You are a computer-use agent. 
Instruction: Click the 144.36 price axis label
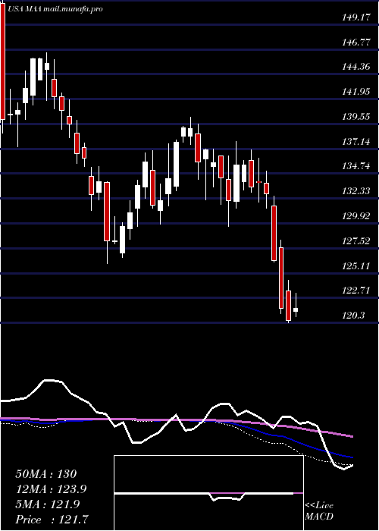356,67
